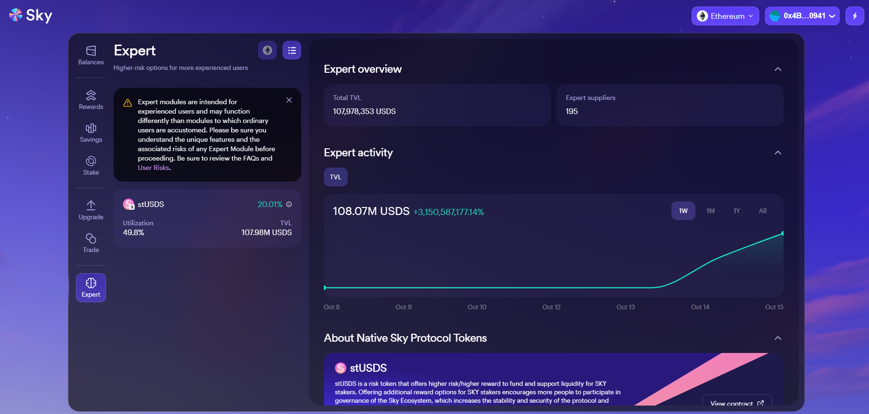The width and height of the screenshot is (869, 414).
Task: Open the Savings module icon
Action: point(91,133)
